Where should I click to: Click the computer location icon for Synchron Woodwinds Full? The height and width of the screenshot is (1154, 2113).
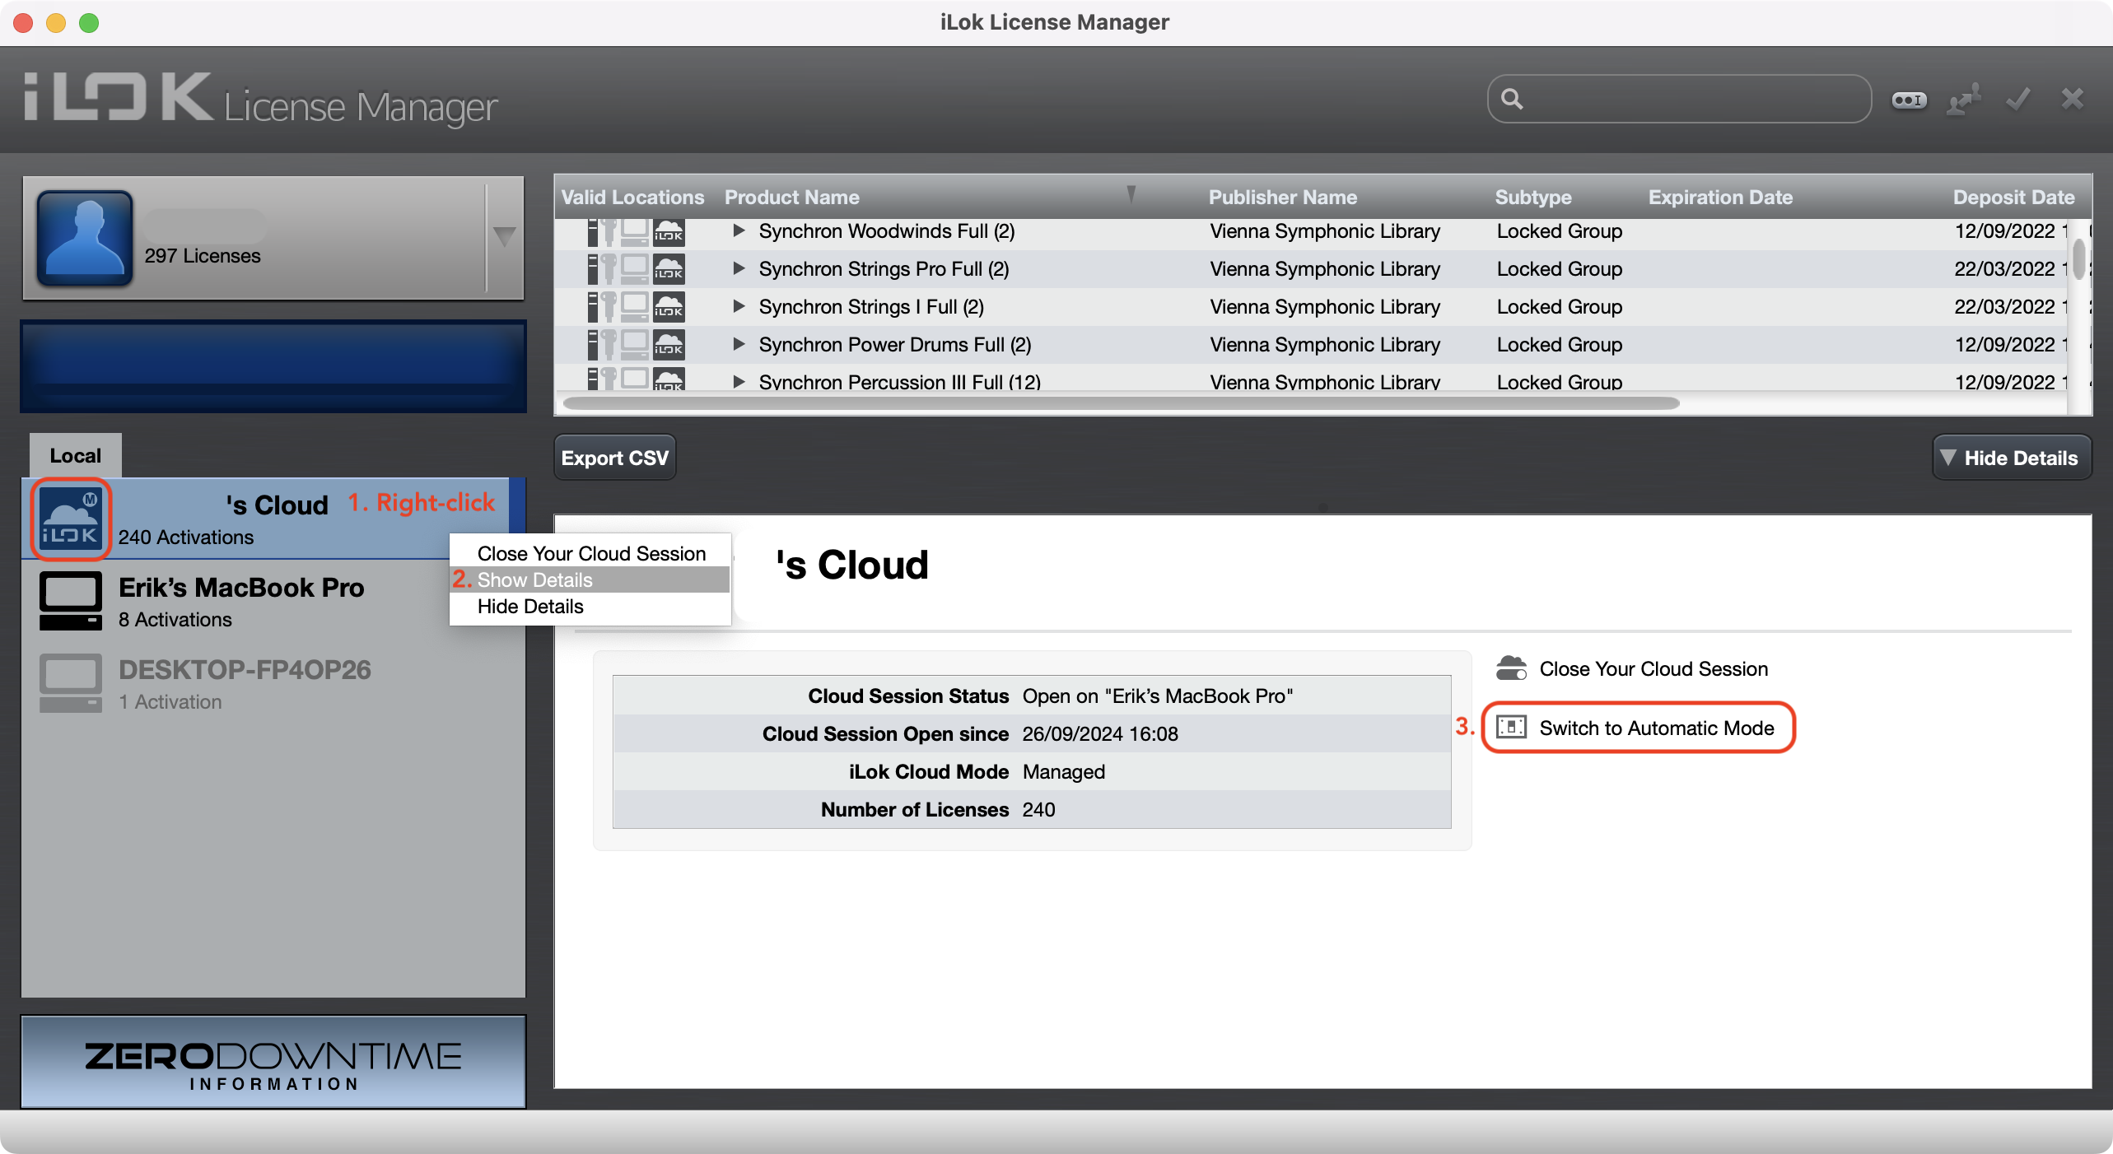635,232
